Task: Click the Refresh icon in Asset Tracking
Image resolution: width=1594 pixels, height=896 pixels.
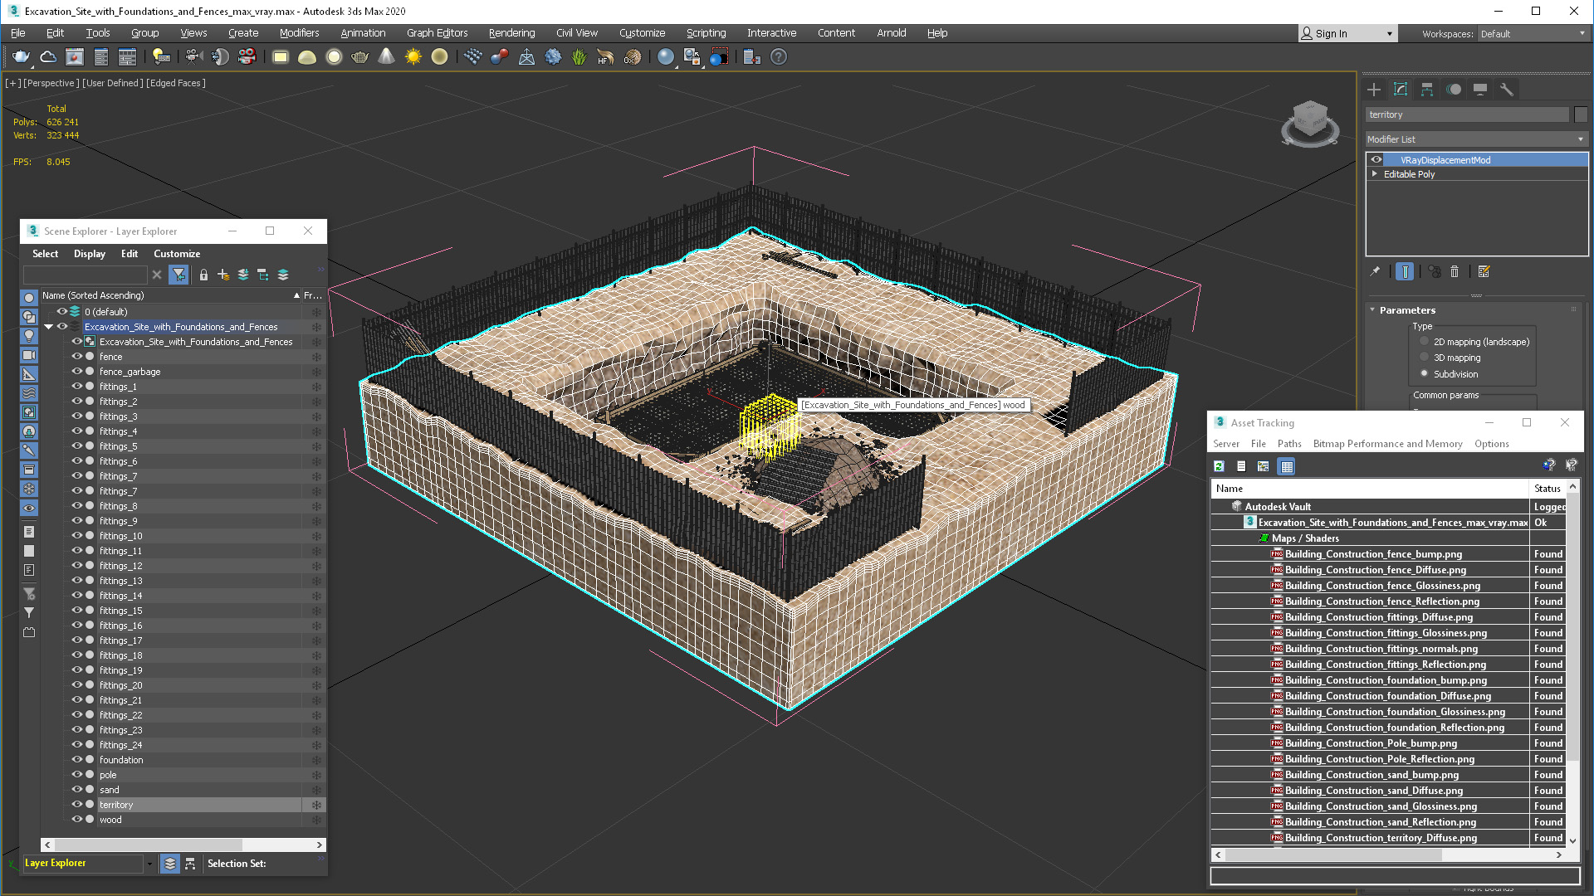Action: point(1219,466)
